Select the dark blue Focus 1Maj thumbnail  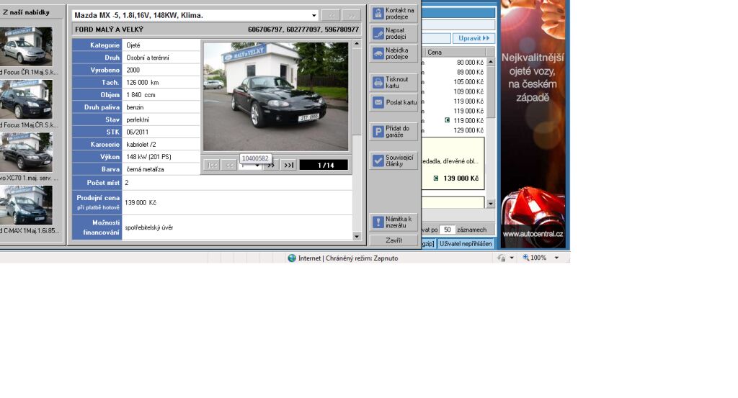pos(26,99)
